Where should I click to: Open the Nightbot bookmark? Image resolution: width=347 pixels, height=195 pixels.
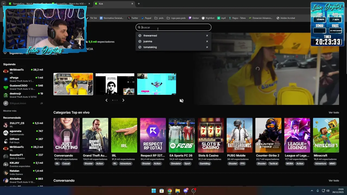208,18
